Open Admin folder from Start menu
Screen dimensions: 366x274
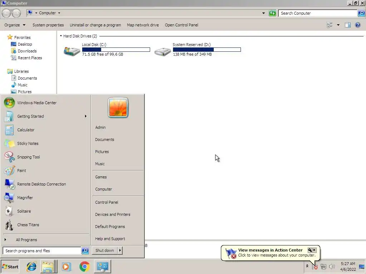click(100, 127)
